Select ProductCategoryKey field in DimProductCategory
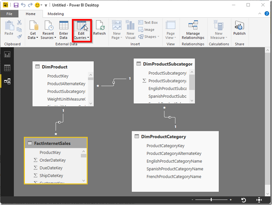The width and height of the screenshot is (272, 205). pyautogui.click(x=165, y=146)
